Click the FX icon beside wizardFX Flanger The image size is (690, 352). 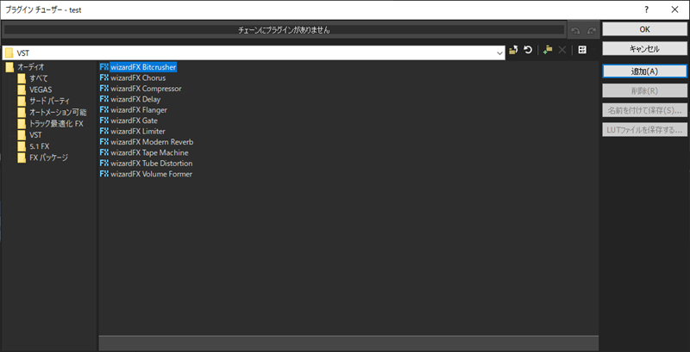point(104,109)
